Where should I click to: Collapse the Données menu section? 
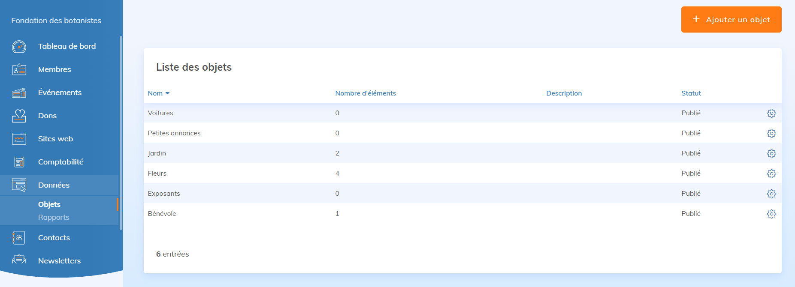54,185
